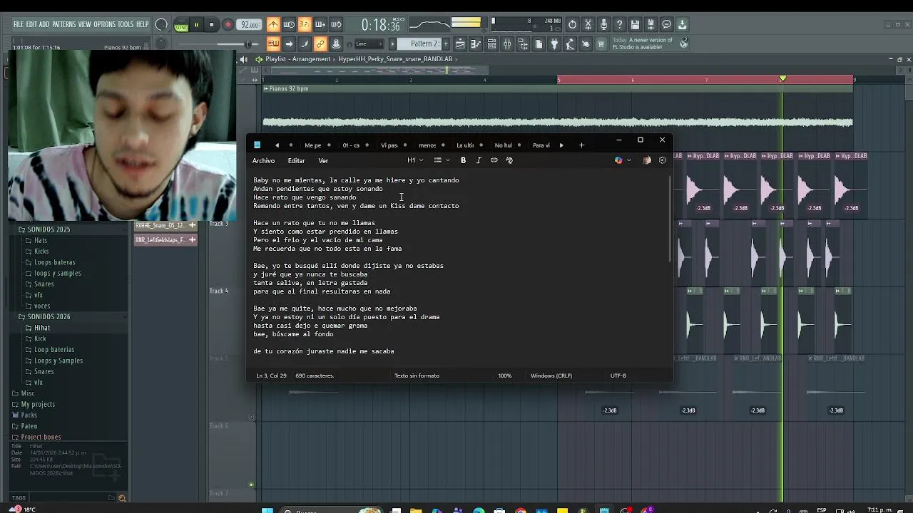Switch to Notepad tab 'No hul'
The height and width of the screenshot is (513, 913).
[504, 145]
